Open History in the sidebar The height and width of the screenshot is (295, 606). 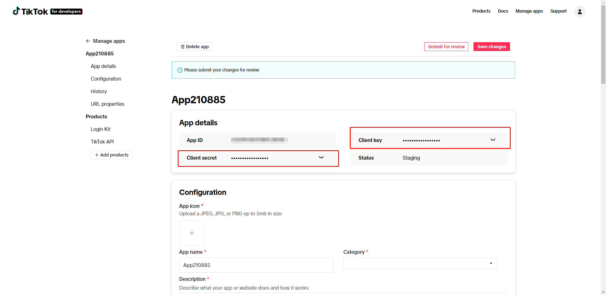[x=99, y=91]
